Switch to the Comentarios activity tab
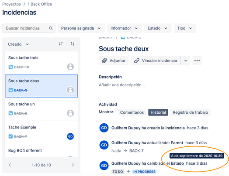This screenshot has width=229, height=176. pos(132,112)
